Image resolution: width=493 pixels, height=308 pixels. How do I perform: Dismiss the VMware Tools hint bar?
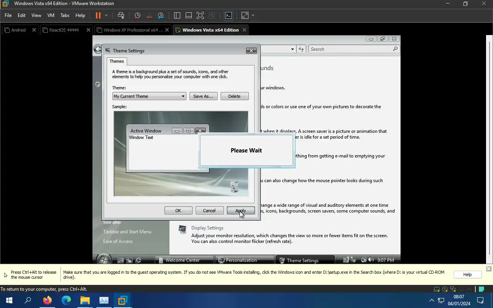(x=489, y=269)
